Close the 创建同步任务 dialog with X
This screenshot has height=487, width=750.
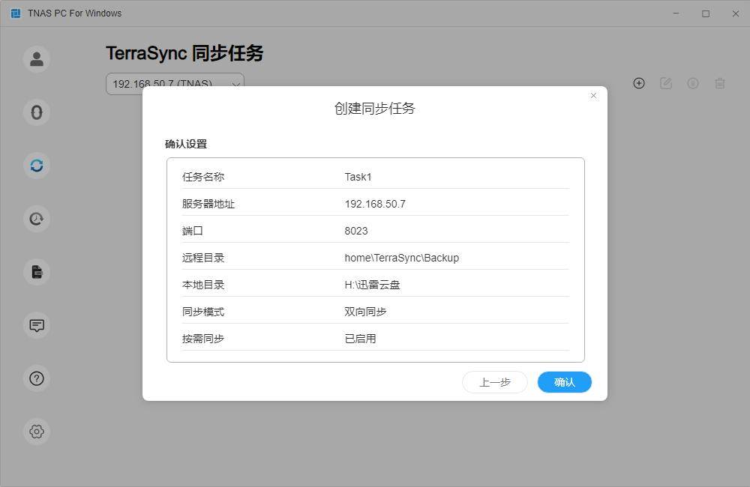pos(593,96)
